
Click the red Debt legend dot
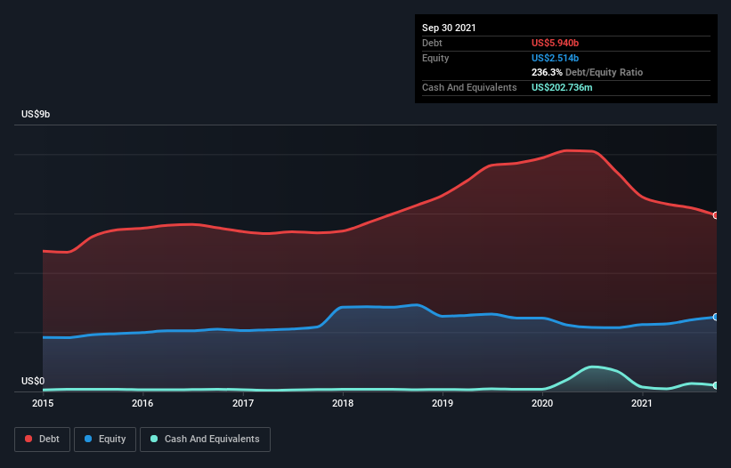(x=28, y=439)
